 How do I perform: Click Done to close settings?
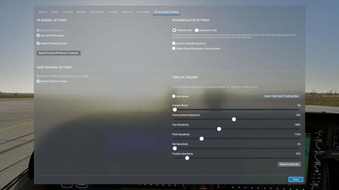[x=296, y=179]
